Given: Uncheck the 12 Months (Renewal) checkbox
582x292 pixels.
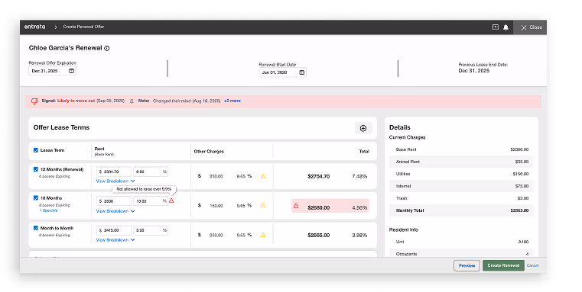Looking at the screenshot, I should [36, 169].
